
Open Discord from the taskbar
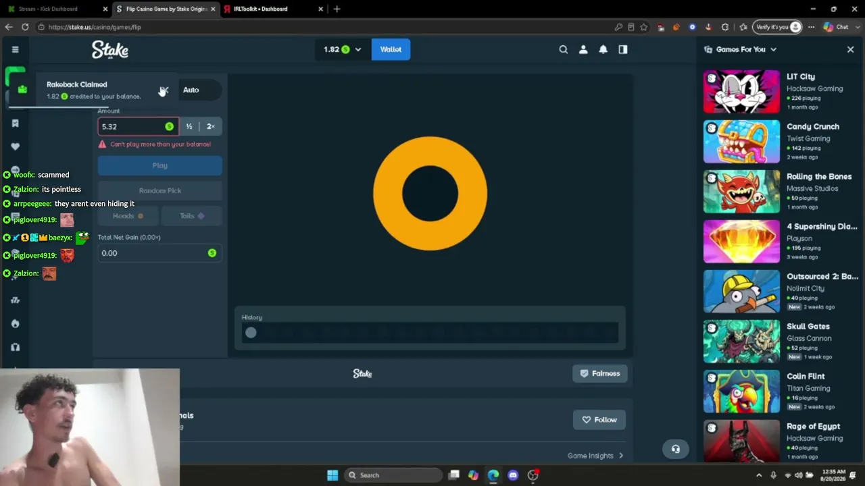(513, 475)
